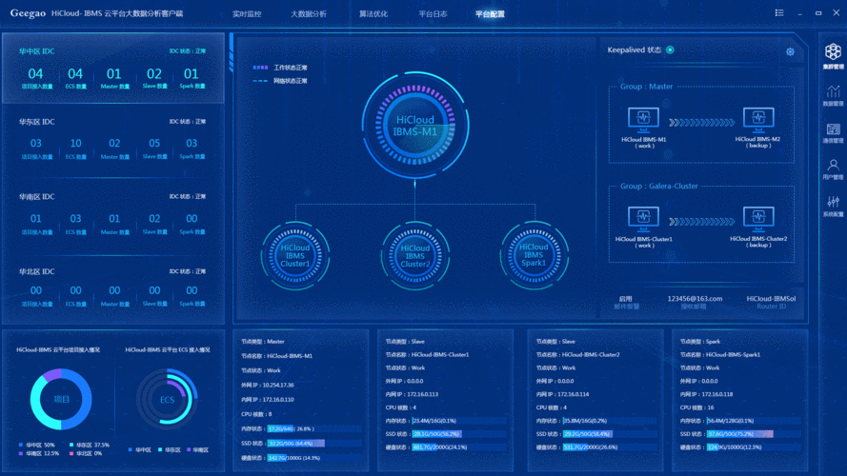
Task: Select the HiCloud IBMS Cluster2 node circle
Action: 414,255
